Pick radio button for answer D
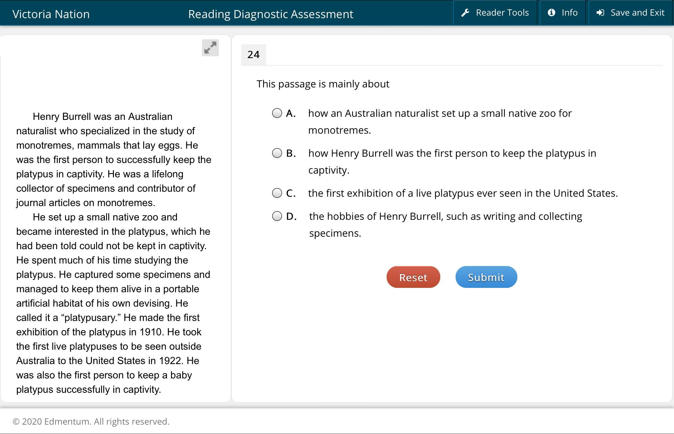The image size is (674, 434). [x=277, y=216]
